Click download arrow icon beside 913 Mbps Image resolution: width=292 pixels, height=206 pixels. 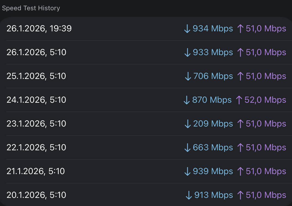point(189,195)
